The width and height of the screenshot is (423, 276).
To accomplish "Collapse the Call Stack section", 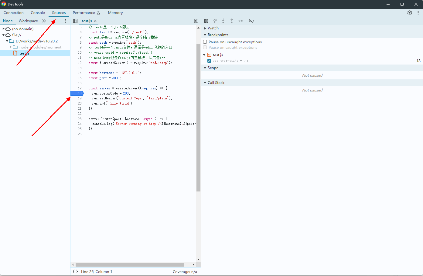I will tap(205, 83).
